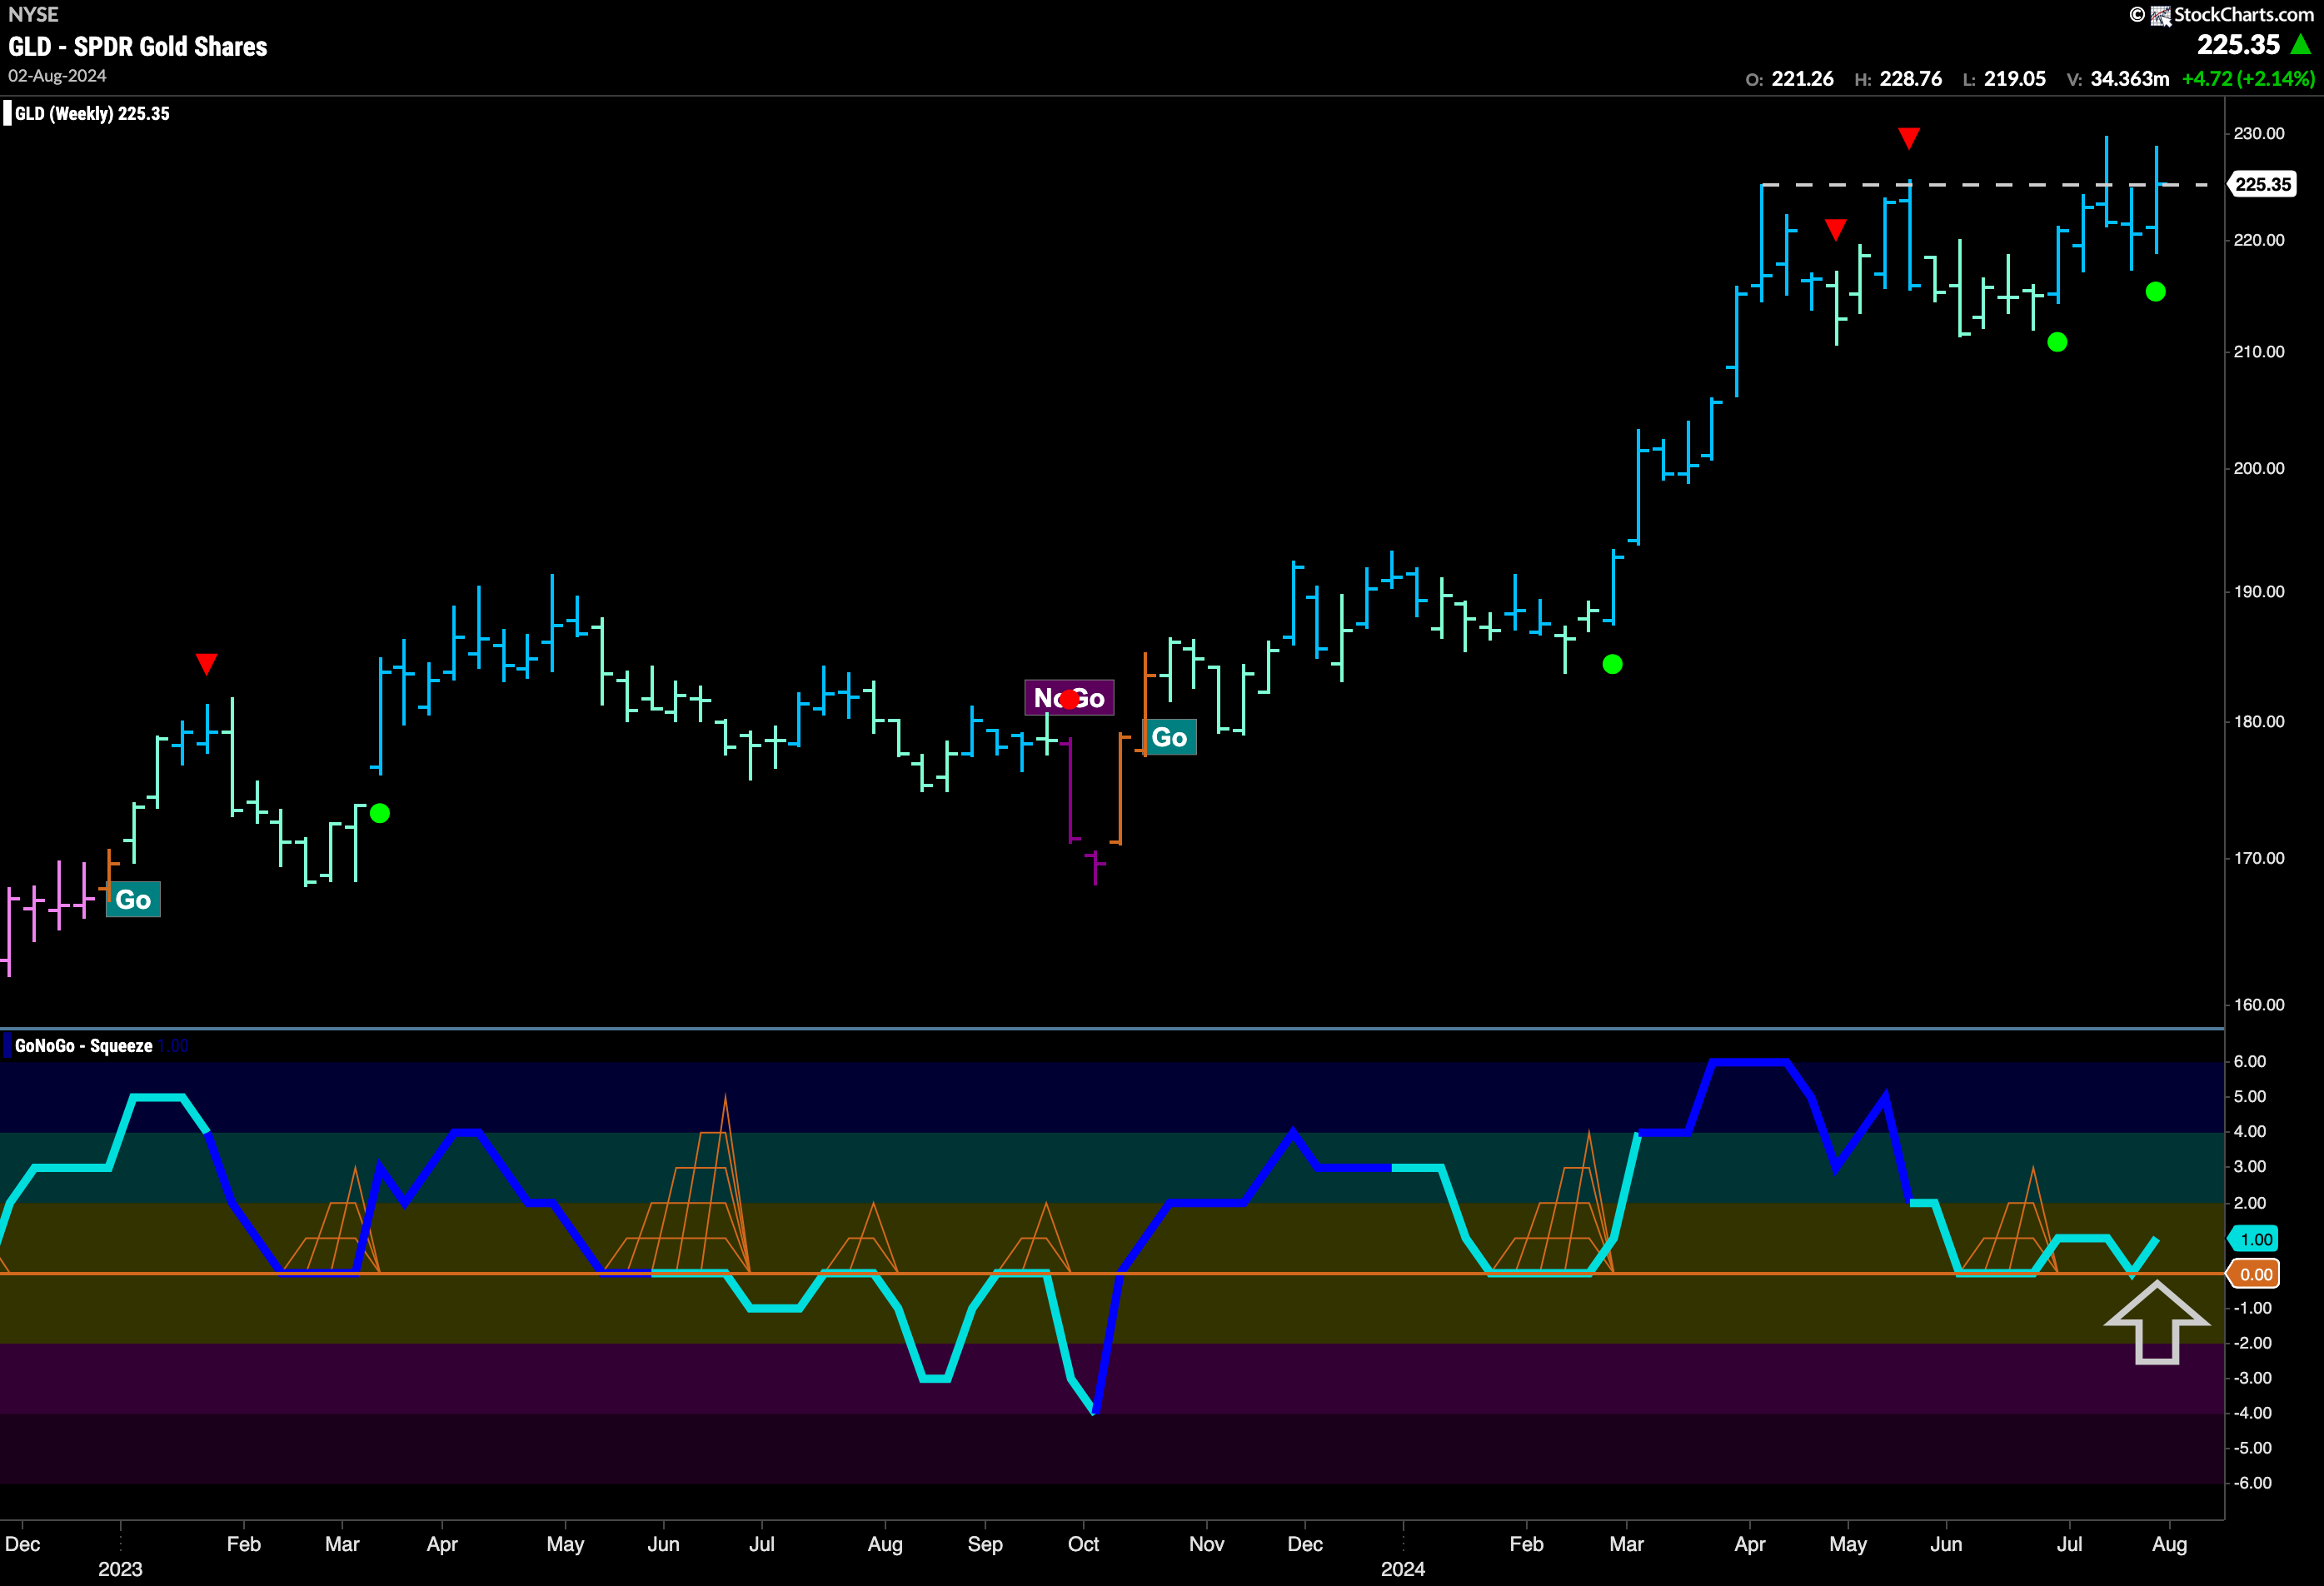Click the 230.00 price axis label
The width and height of the screenshot is (2324, 1586).
click(x=2259, y=134)
